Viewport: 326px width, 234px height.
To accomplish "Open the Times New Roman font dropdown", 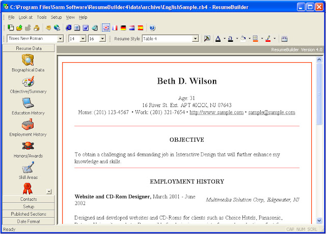I will point(60,39).
